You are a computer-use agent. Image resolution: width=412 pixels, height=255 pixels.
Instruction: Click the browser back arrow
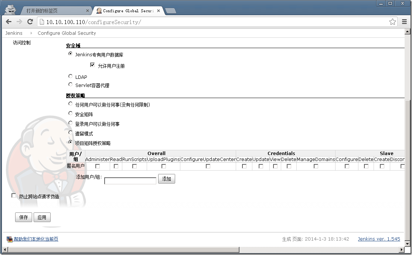(8, 22)
